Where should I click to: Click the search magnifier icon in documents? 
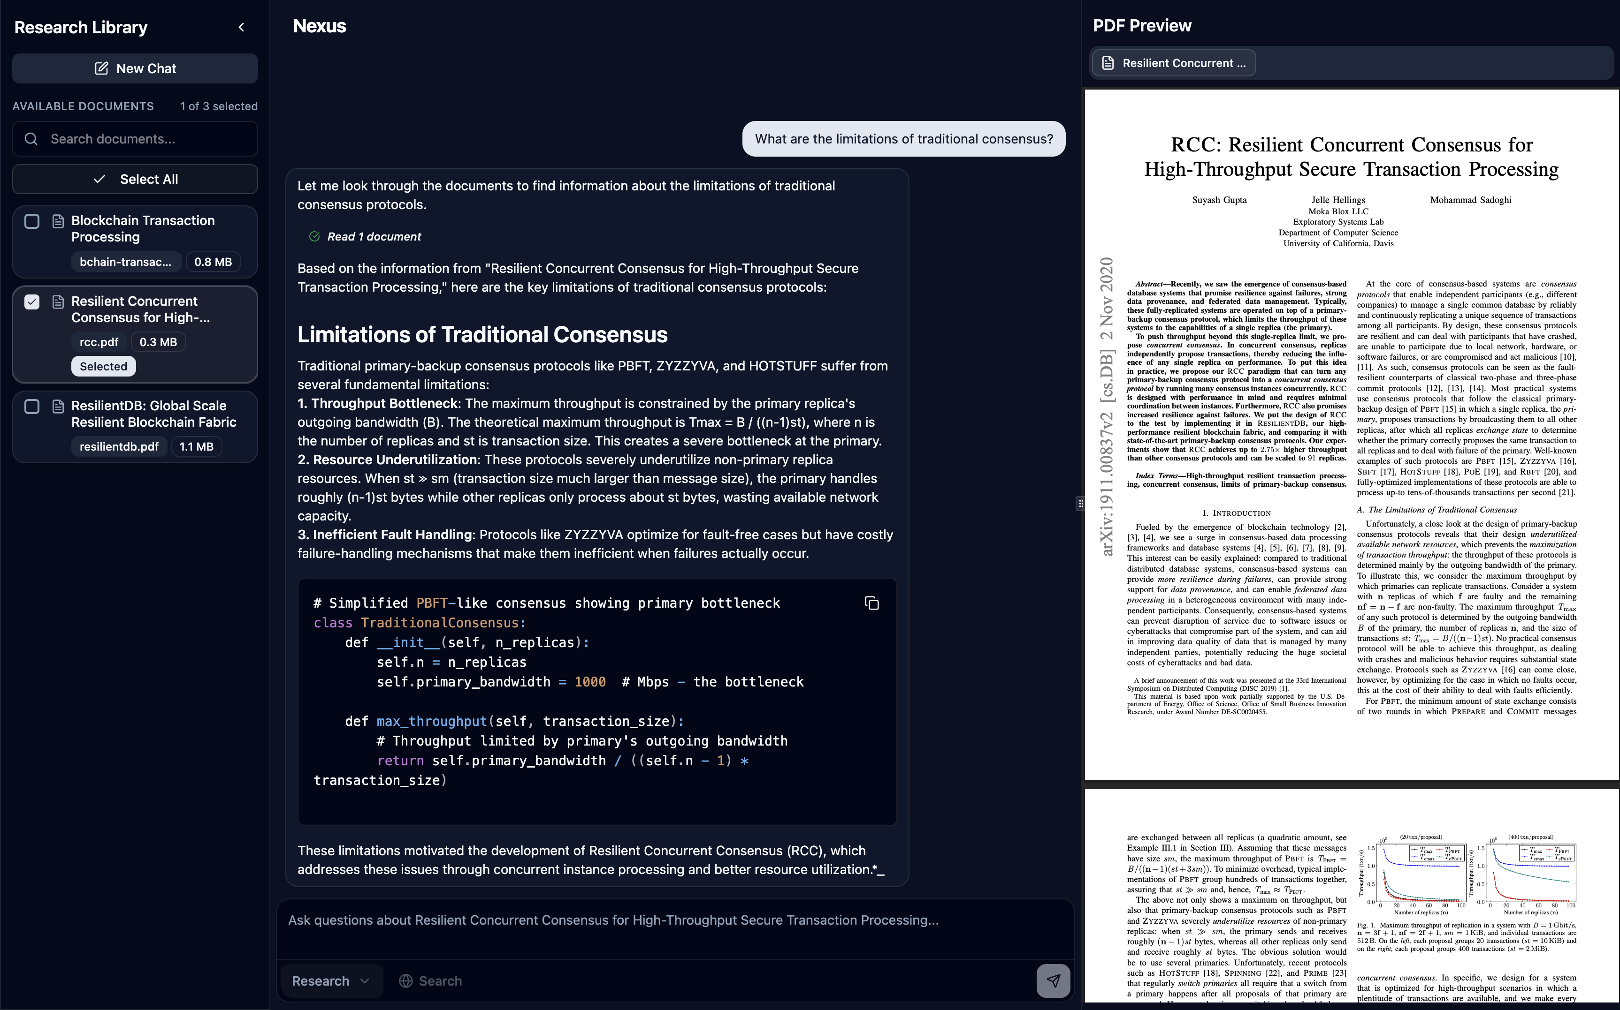(x=31, y=139)
